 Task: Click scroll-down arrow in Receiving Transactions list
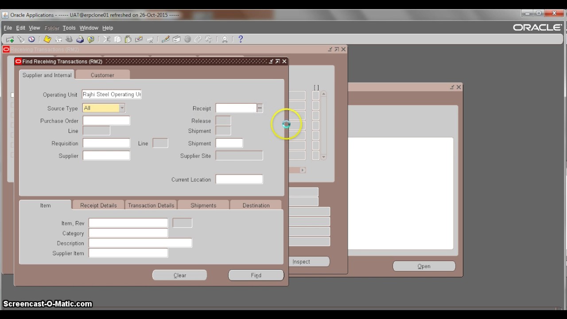[324, 157]
